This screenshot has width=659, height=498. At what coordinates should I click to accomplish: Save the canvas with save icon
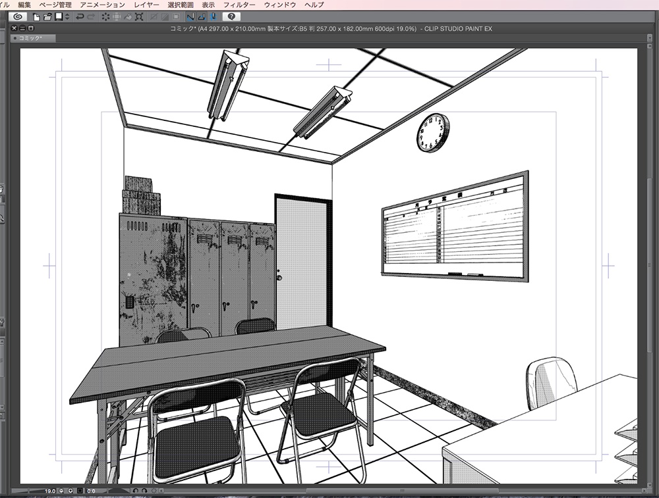tap(59, 17)
